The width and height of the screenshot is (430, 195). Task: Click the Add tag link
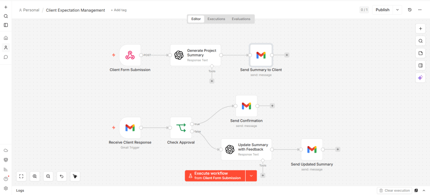point(119,10)
